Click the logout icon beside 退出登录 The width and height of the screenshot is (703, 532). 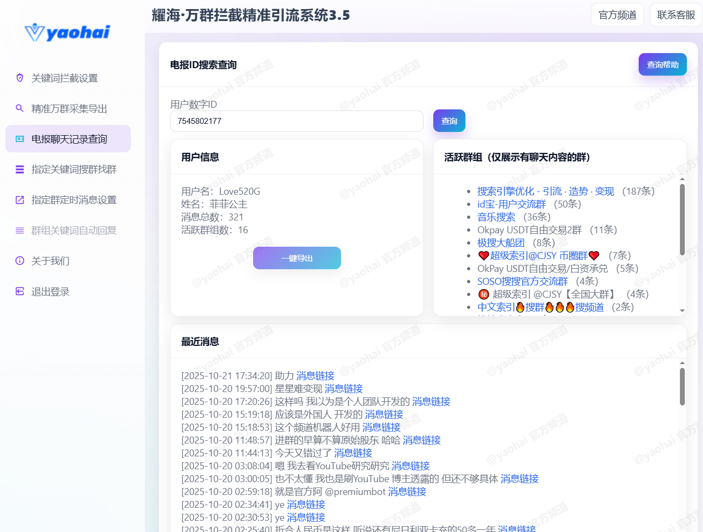[x=20, y=292]
